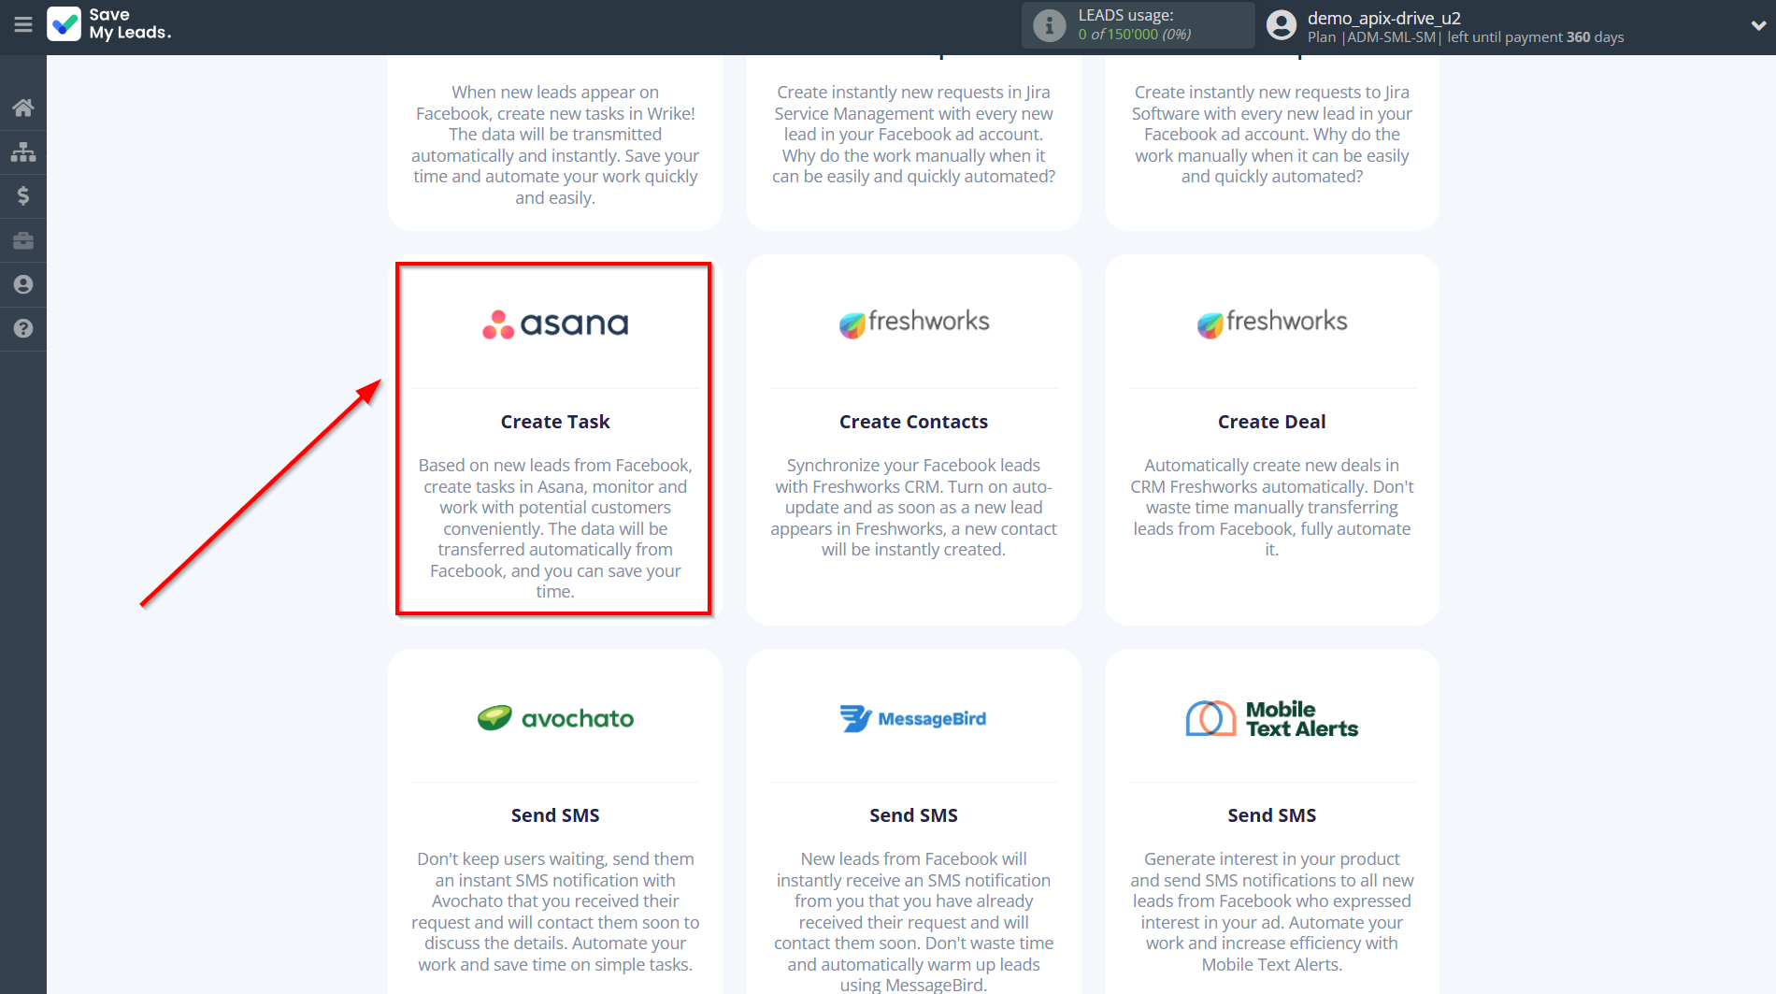Click the account avatar icon in header
The image size is (1776, 994).
[1281, 25]
